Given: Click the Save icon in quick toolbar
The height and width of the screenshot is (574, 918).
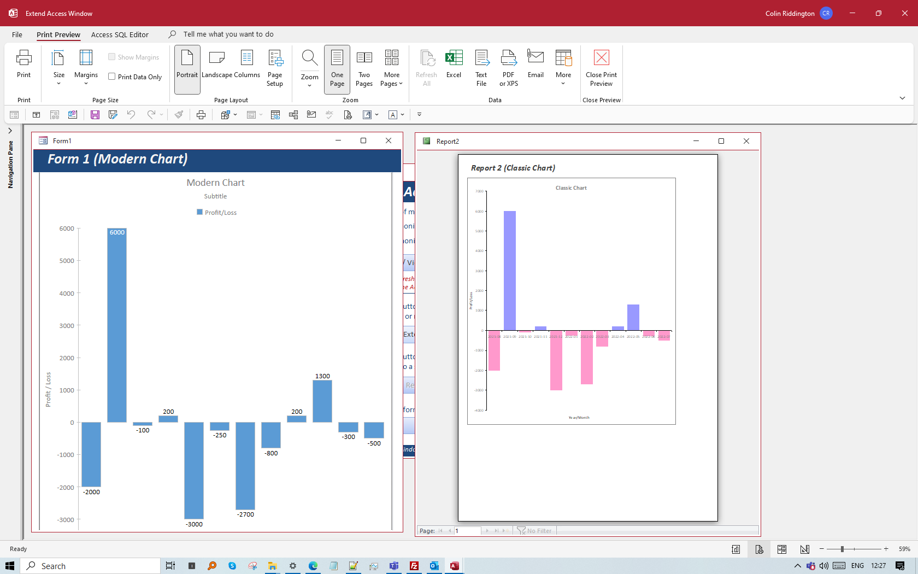Looking at the screenshot, I should click(x=95, y=115).
